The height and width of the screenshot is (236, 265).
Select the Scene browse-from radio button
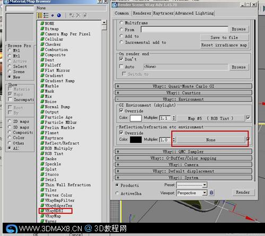(x=10, y=72)
